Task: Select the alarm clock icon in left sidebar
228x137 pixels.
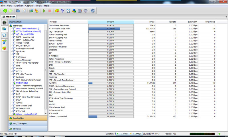Action: pos(4,35)
